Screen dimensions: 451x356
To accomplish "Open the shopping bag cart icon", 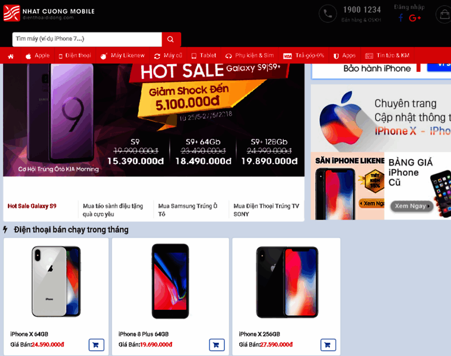I will 444,14.
